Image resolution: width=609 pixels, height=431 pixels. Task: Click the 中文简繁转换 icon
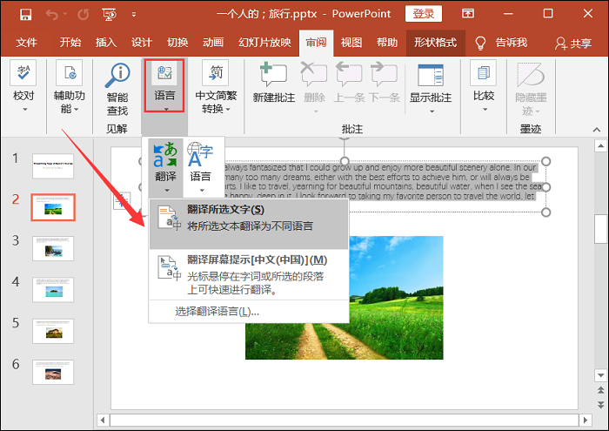(216, 72)
